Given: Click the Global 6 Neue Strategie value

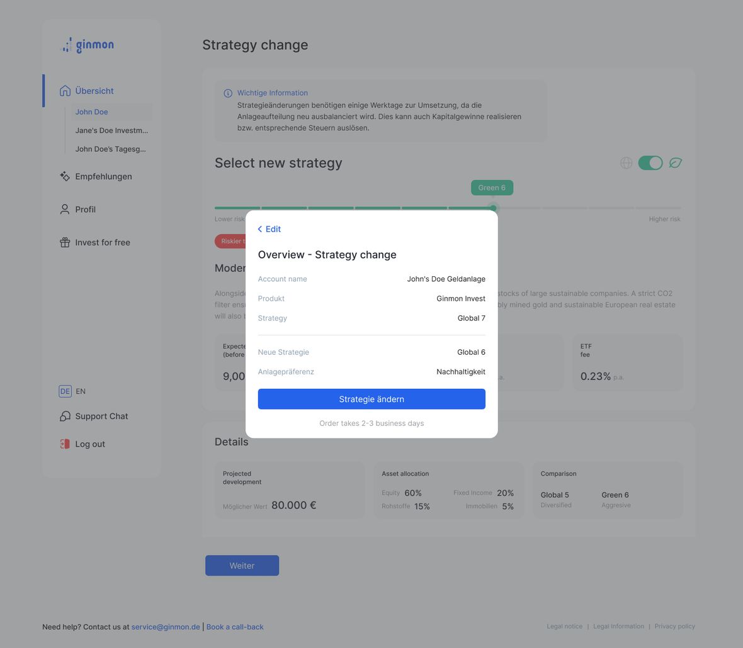Looking at the screenshot, I should (471, 352).
